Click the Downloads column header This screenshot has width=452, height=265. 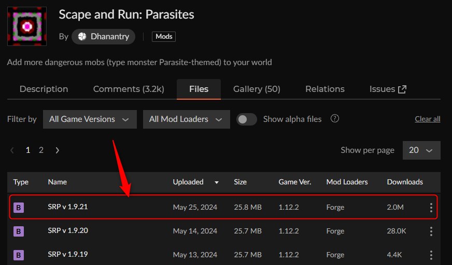(405, 182)
